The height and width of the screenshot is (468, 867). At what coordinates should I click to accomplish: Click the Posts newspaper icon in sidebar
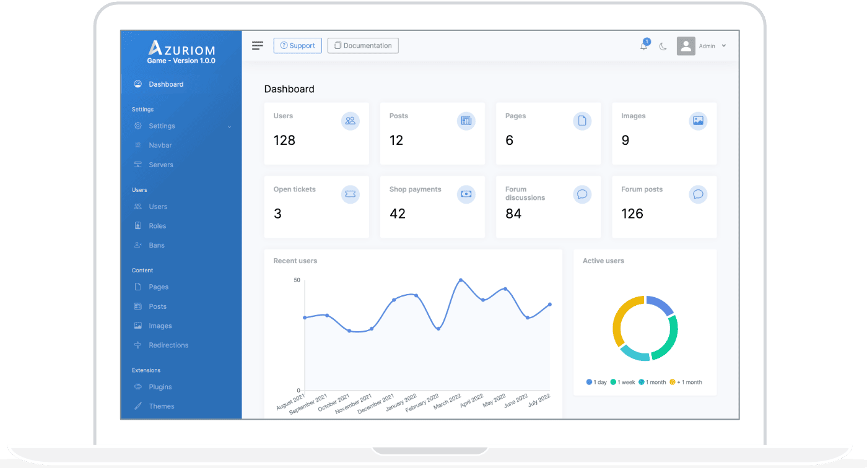pyautogui.click(x=138, y=306)
